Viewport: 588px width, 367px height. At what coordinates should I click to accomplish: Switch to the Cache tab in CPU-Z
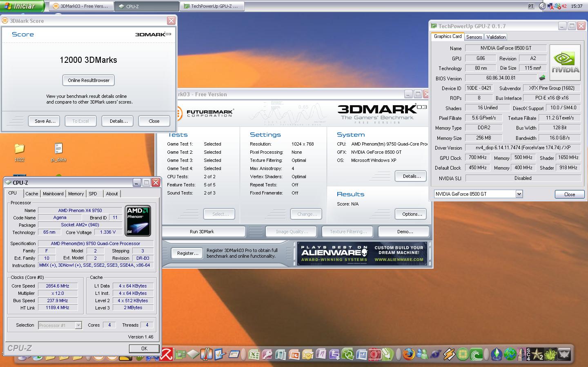tap(31, 194)
